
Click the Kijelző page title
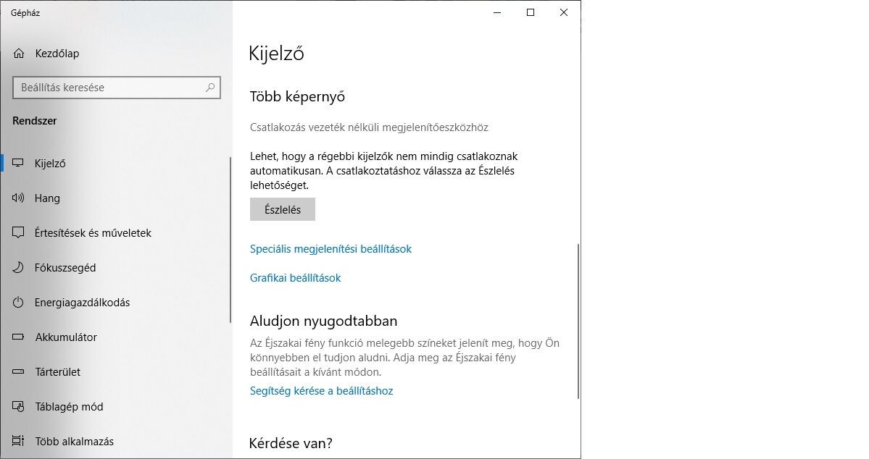pos(277,54)
